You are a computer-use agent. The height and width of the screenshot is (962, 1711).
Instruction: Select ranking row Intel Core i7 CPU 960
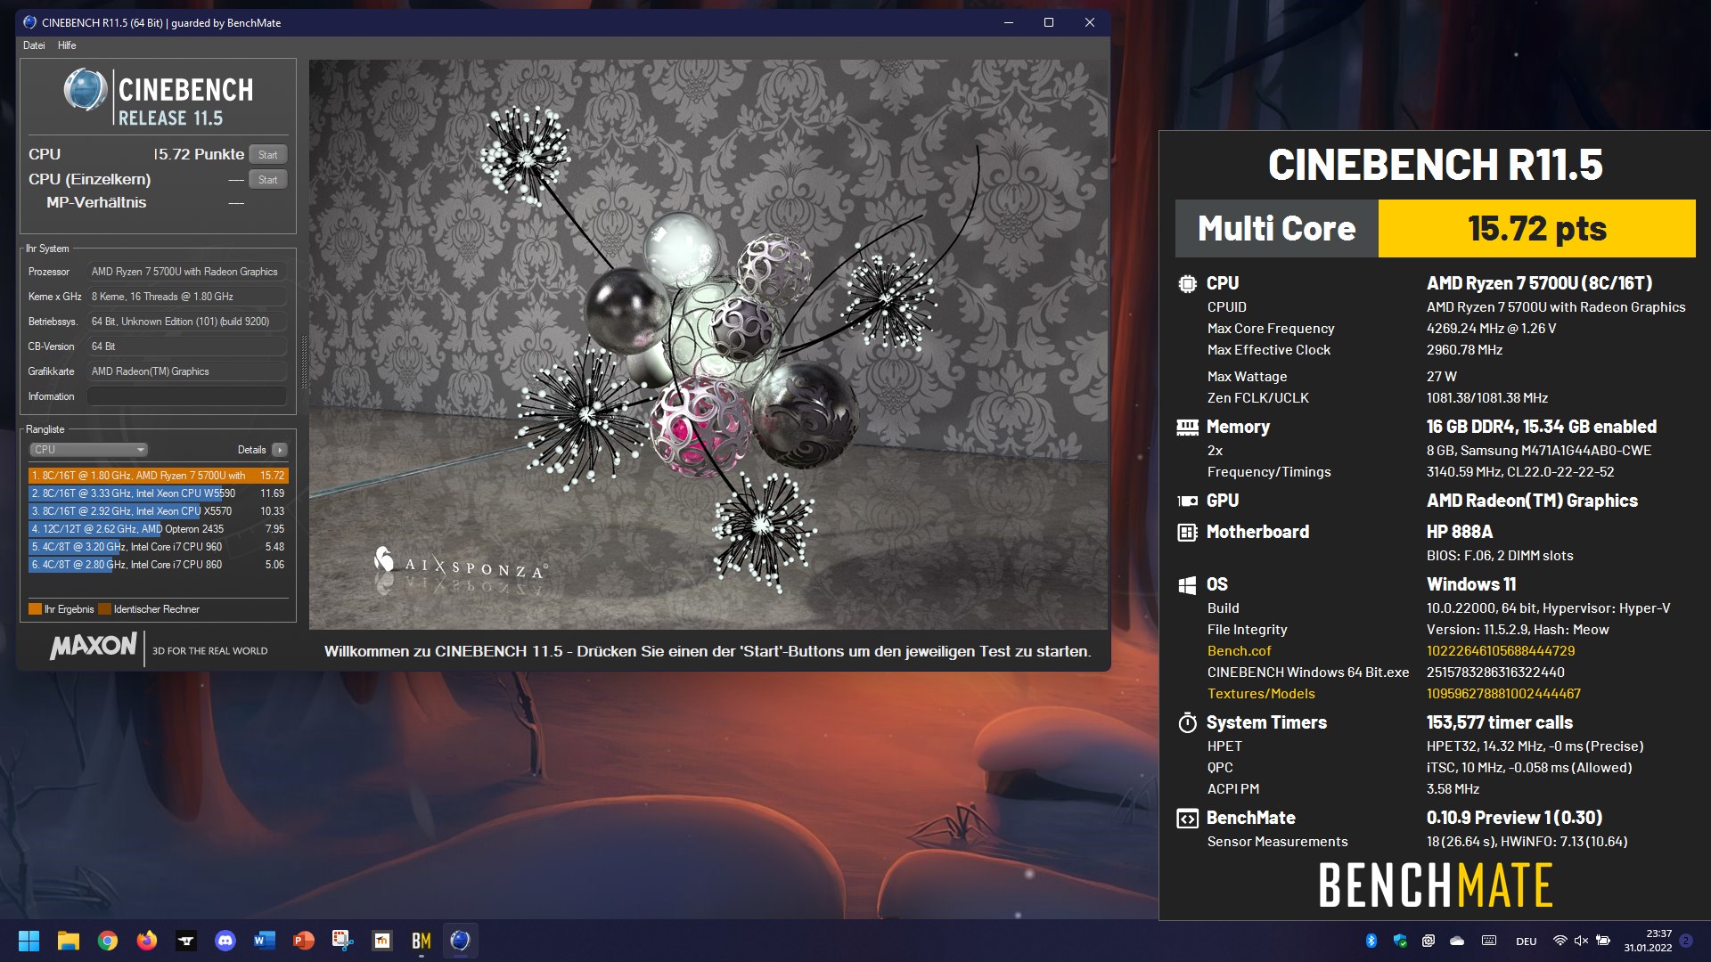coord(158,547)
